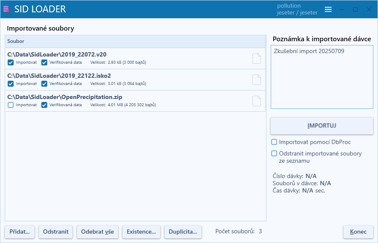Click the Duplicita... button
Viewport: 378px width, 243px height.
pos(183,232)
